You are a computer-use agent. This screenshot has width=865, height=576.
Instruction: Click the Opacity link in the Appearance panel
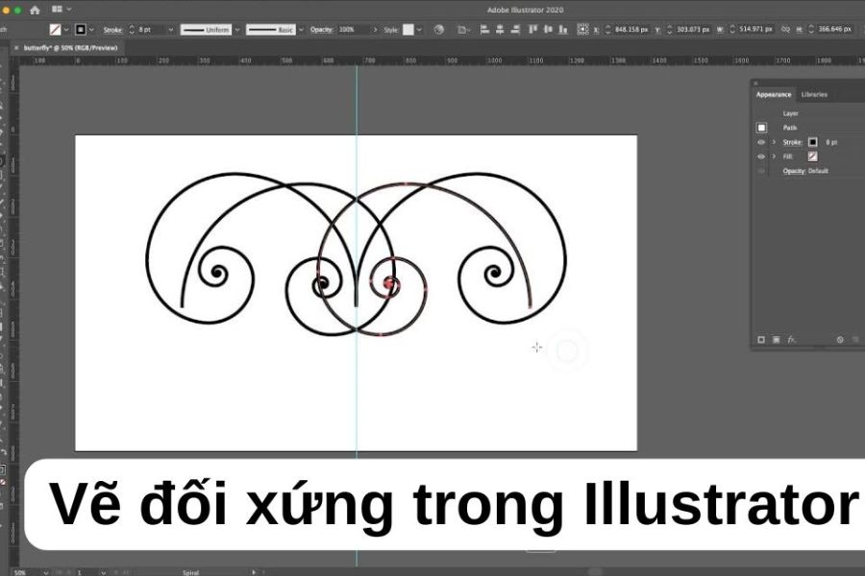click(x=793, y=171)
